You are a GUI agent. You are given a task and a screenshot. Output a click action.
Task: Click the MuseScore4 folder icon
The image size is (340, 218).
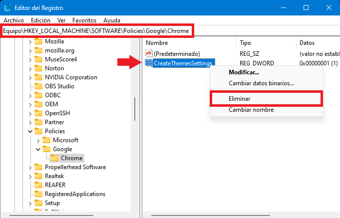38,59
